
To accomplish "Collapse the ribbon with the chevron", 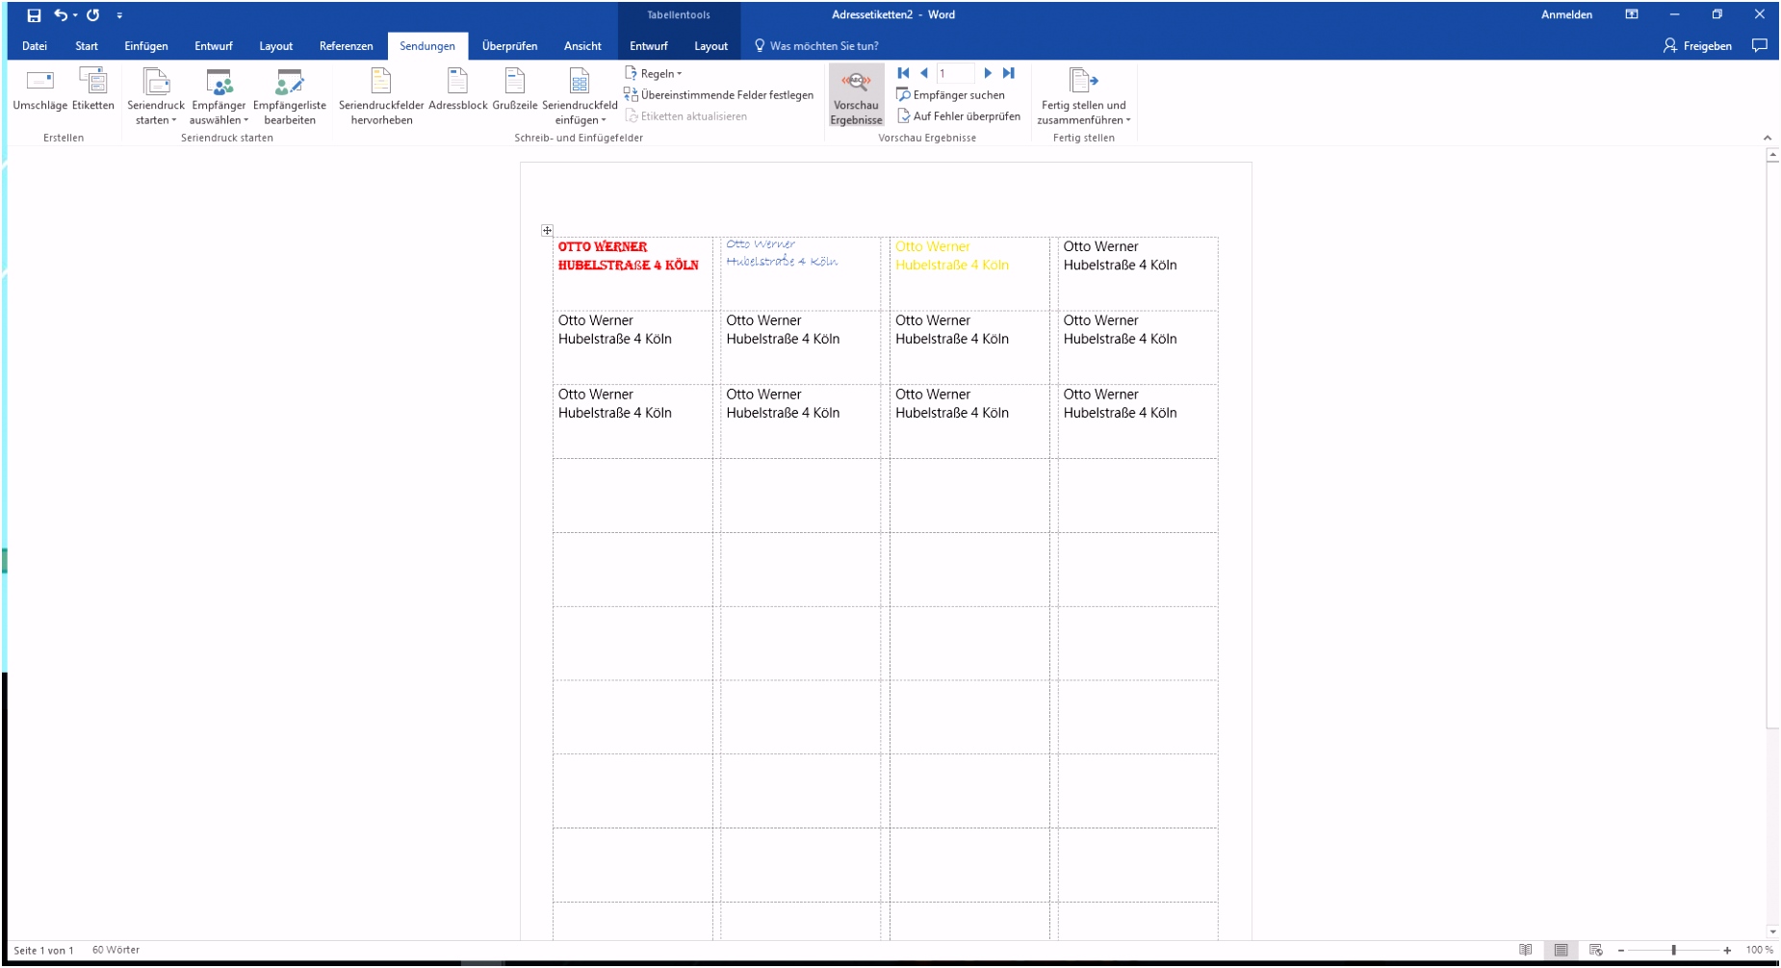I will coord(1768,139).
